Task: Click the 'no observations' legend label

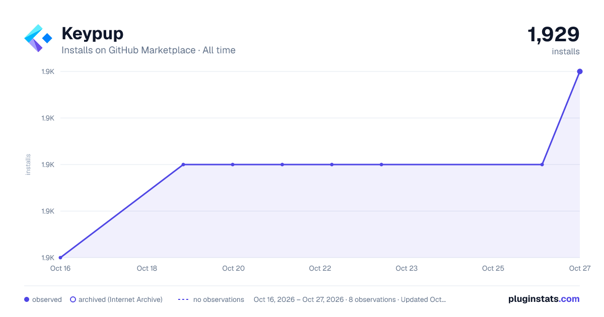Action: point(218,299)
